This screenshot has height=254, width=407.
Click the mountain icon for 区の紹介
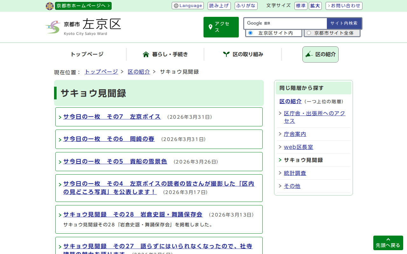pos(309,54)
